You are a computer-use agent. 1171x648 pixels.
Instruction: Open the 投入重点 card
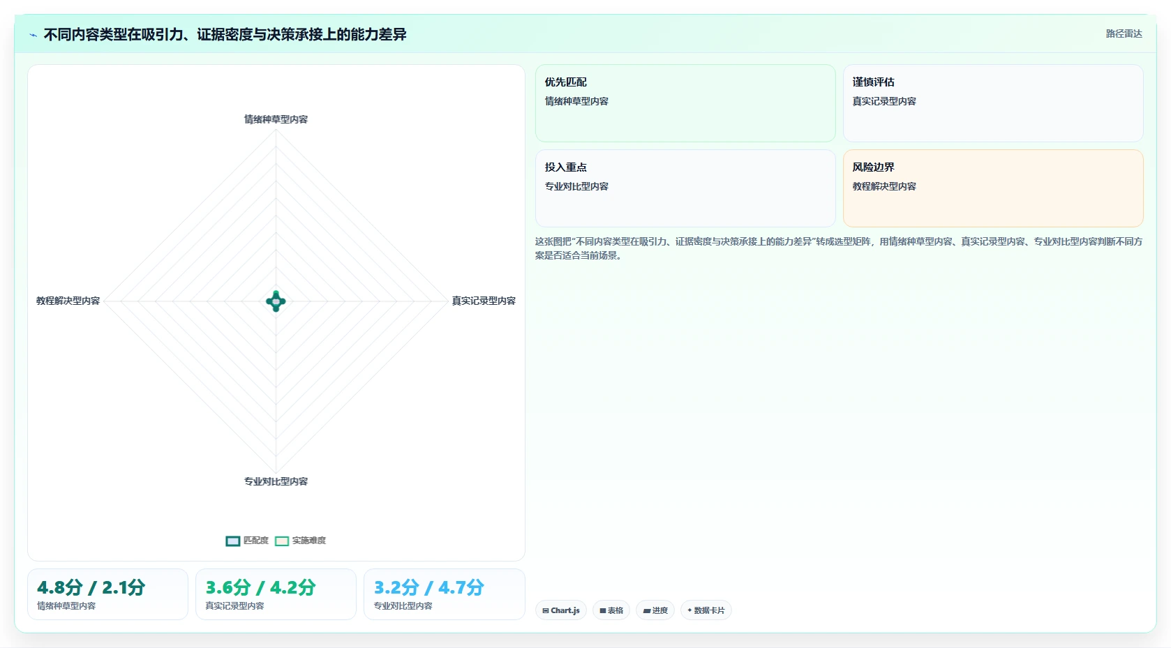point(685,188)
